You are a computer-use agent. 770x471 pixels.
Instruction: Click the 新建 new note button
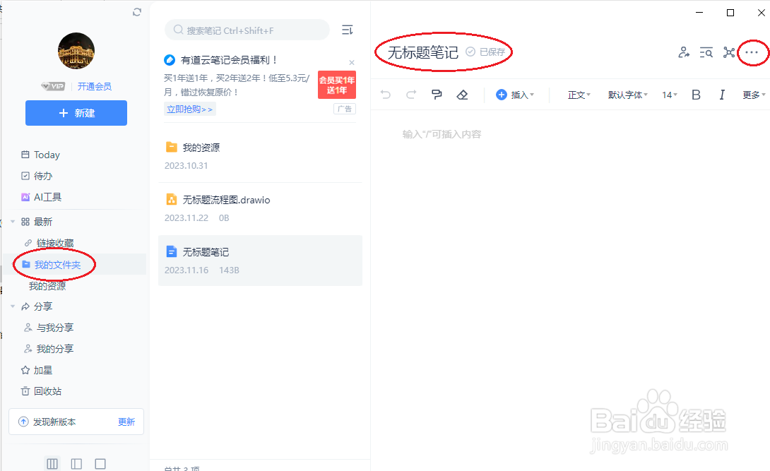tap(76, 113)
